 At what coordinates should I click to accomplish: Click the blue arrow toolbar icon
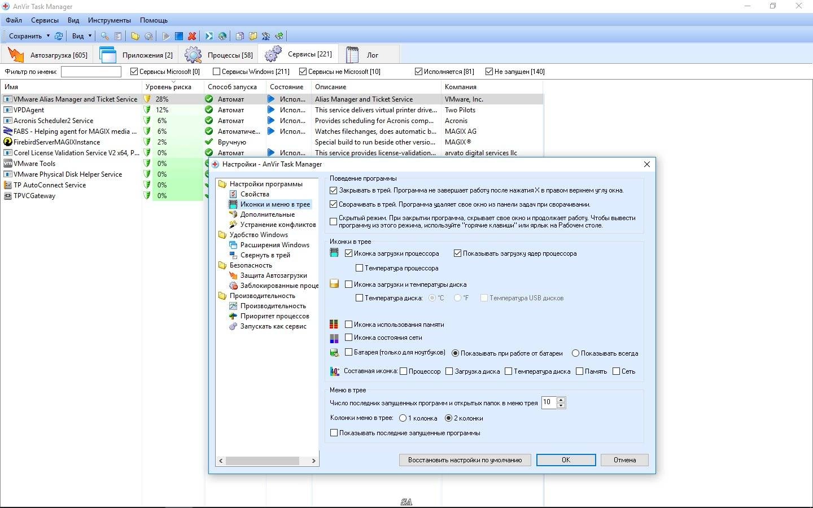pos(209,36)
